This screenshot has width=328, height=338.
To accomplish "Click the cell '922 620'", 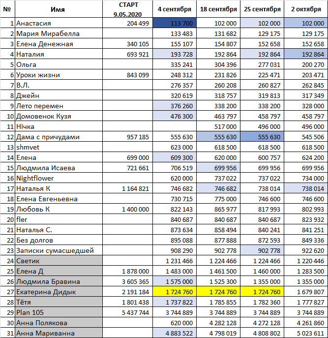I will tap(306, 250).
